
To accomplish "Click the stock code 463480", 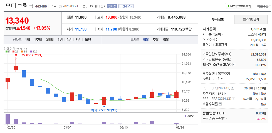I will click(x=41, y=6).
